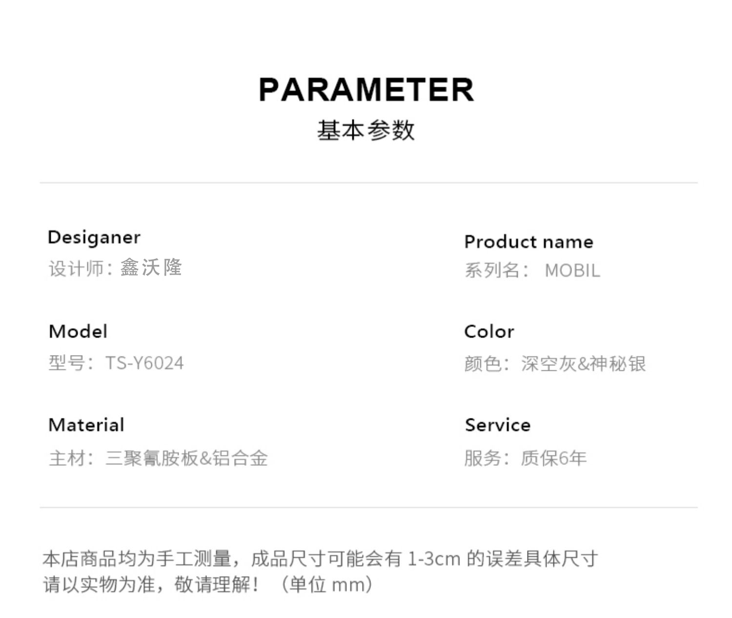Click the Model label
The image size is (732, 618).
pos(78,332)
